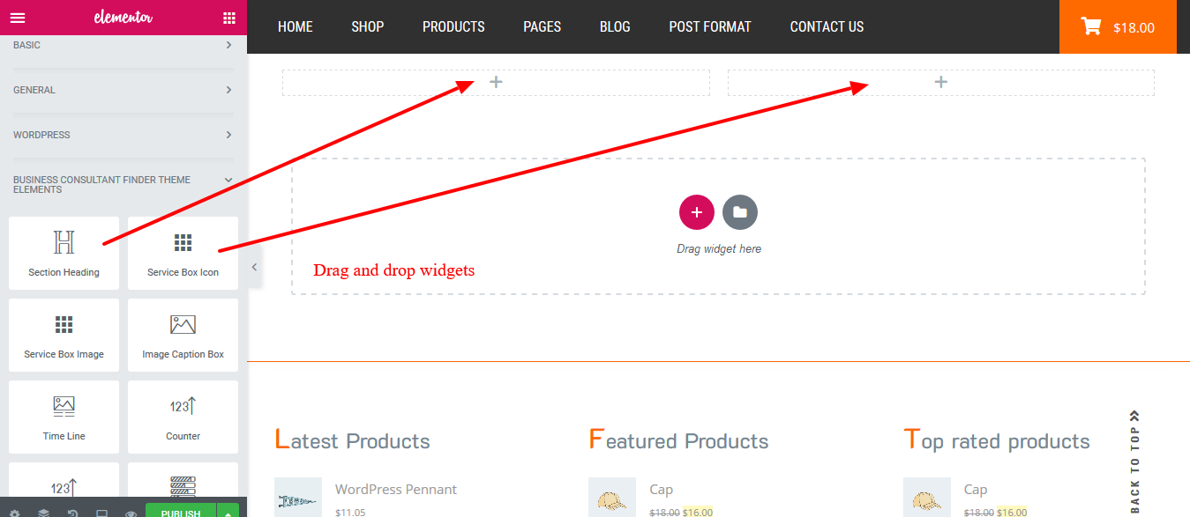This screenshot has height=517, width=1190.
Task: Expand the WordPress widgets category
Action: [123, 135]
